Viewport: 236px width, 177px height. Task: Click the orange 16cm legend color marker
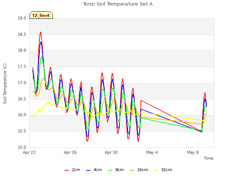coord(132,170)
